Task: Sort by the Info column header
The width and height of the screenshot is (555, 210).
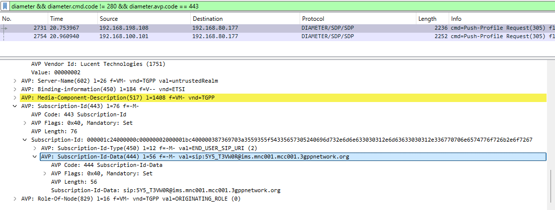Action: coord(501,19)
